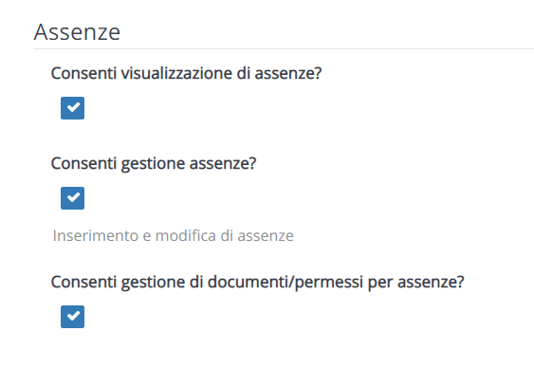534x368 pixels.
Task: Click the 'Consenti visualizzazione di assenze?' label
Action: (186, 73)
